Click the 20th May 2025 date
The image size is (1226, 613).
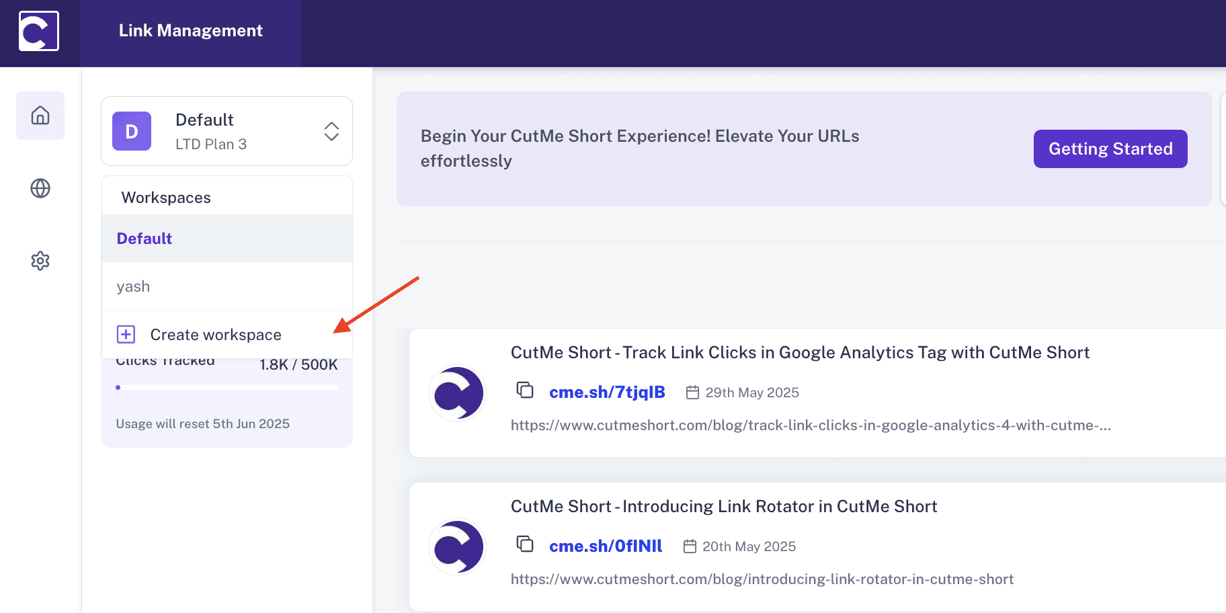749,546
